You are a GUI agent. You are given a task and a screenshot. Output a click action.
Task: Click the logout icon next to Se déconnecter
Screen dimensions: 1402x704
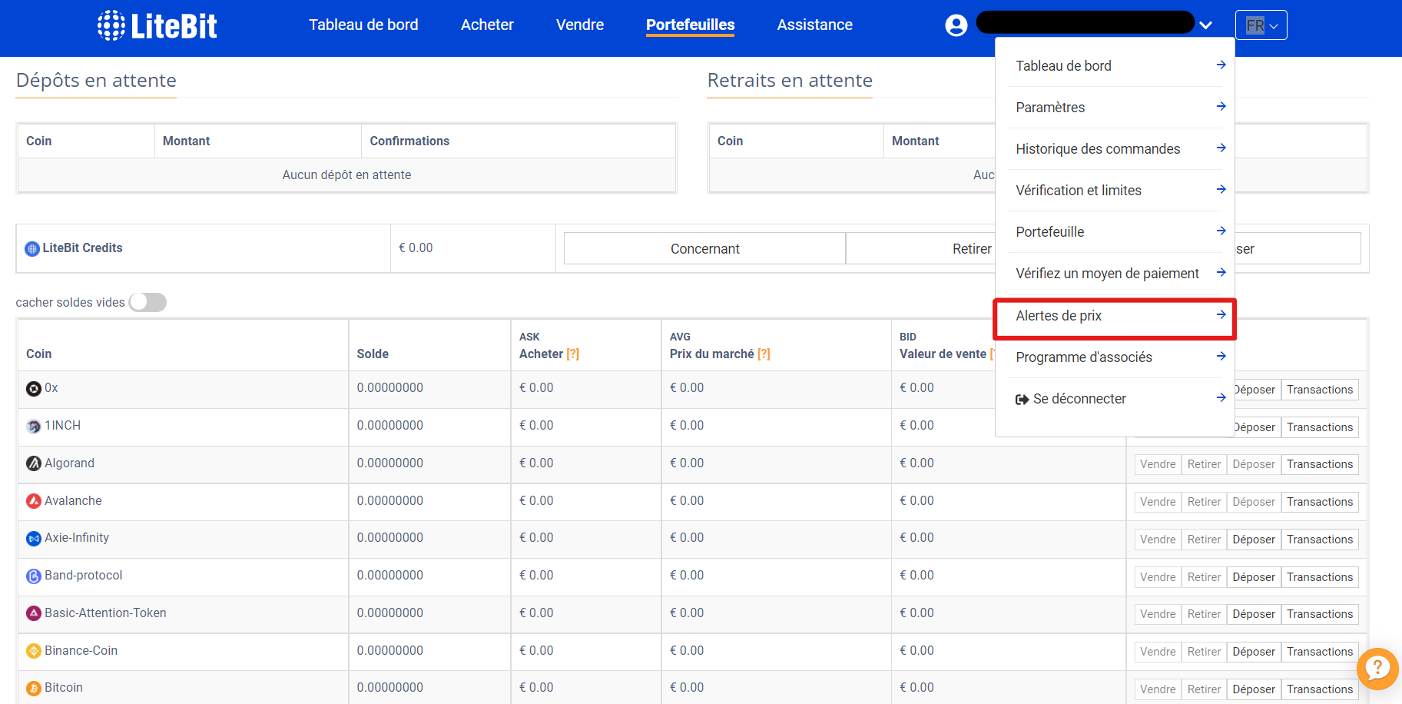(1022, 398)
